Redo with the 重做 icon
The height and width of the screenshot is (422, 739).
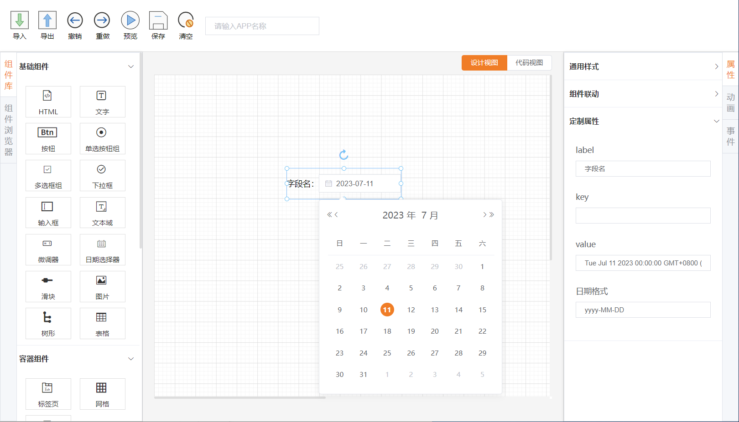(102, 20)
